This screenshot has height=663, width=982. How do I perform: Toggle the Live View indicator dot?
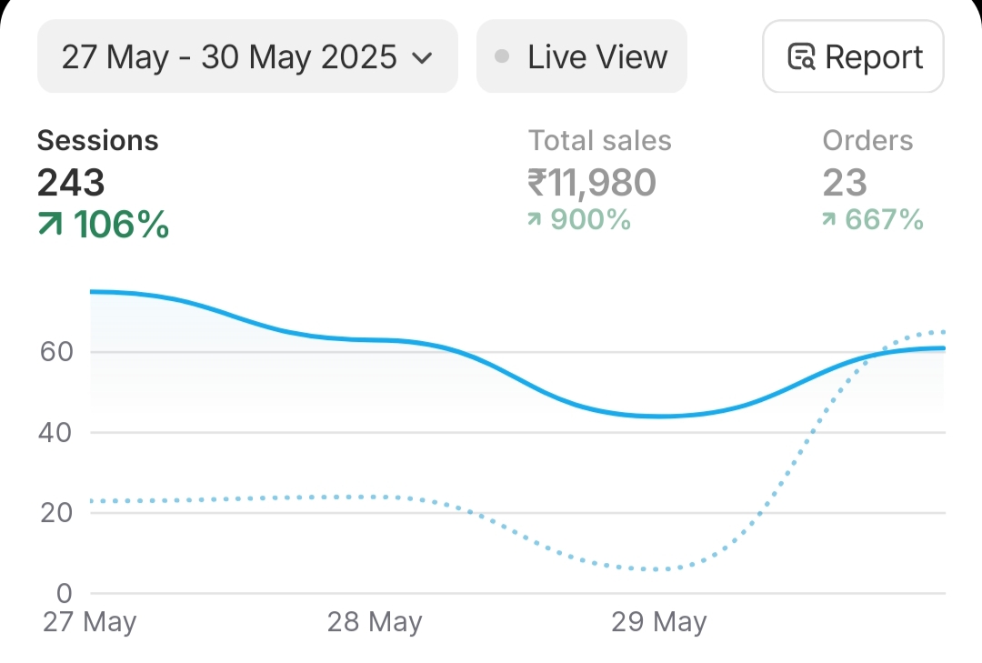point(502,57)
